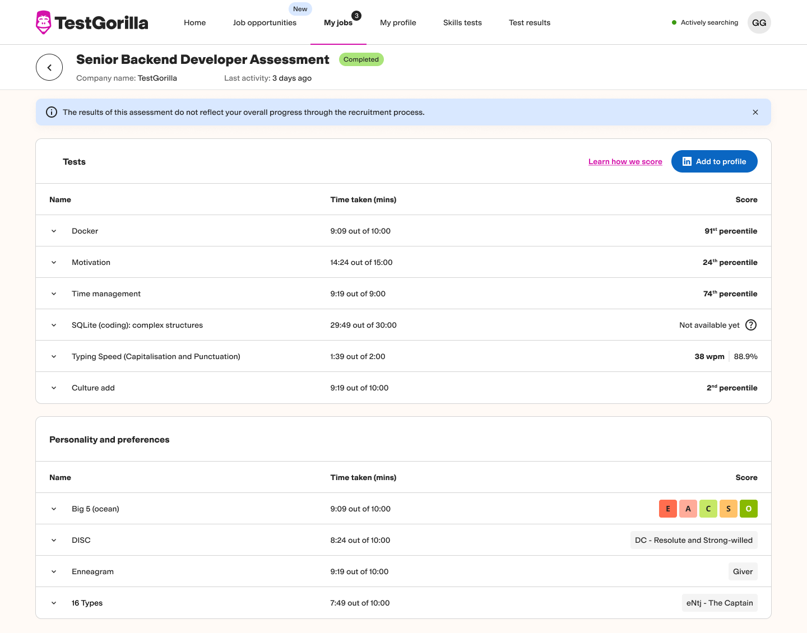
Task: Dismiss the info banner with X
Action: (755, 112)
